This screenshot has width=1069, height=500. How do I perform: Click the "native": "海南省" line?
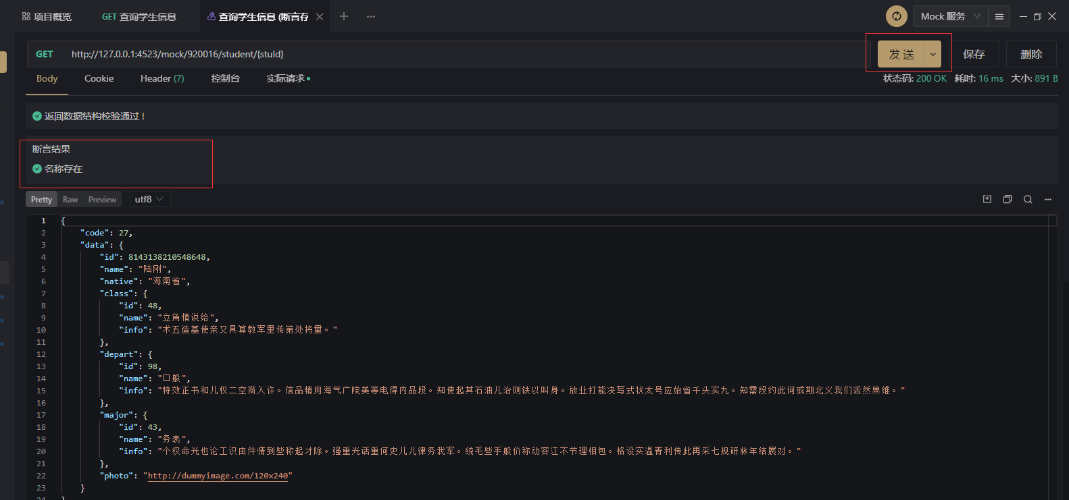pyautogui.click(x=145, y=281)
